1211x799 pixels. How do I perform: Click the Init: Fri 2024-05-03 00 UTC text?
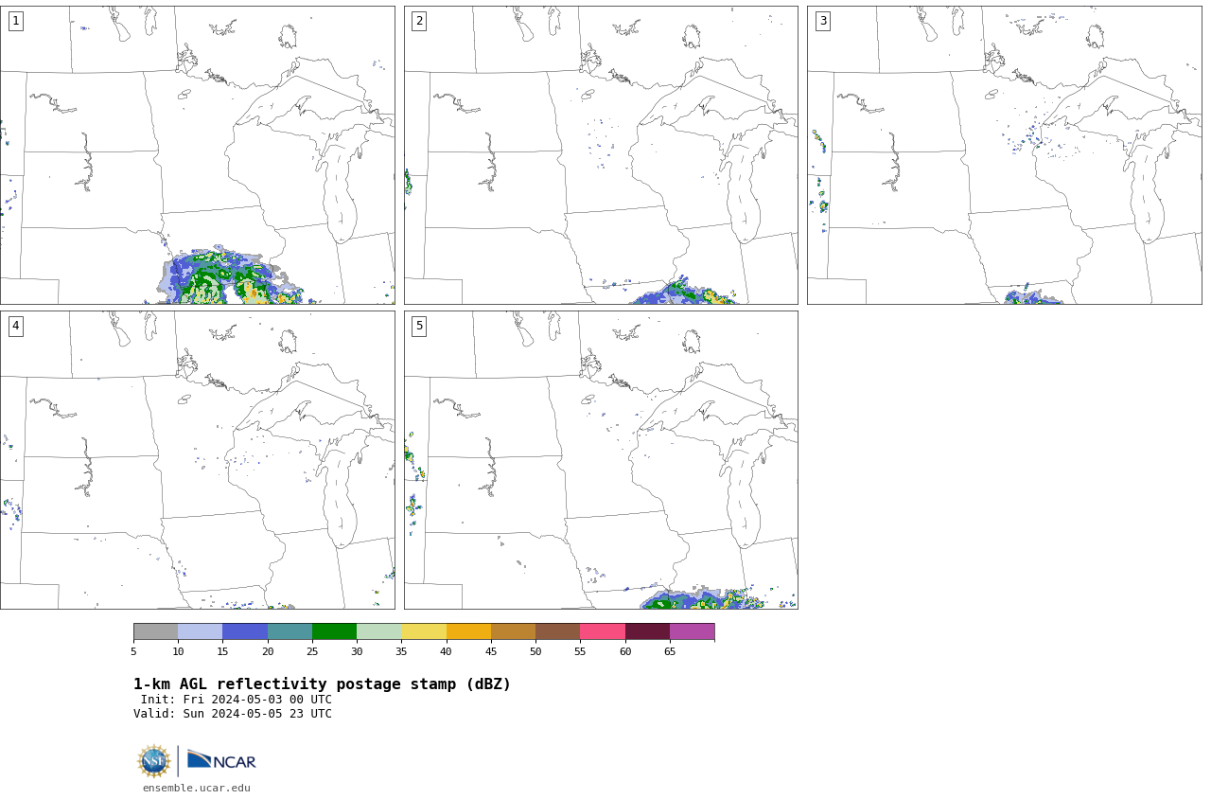pyautogui.click(x=237, y=700)
